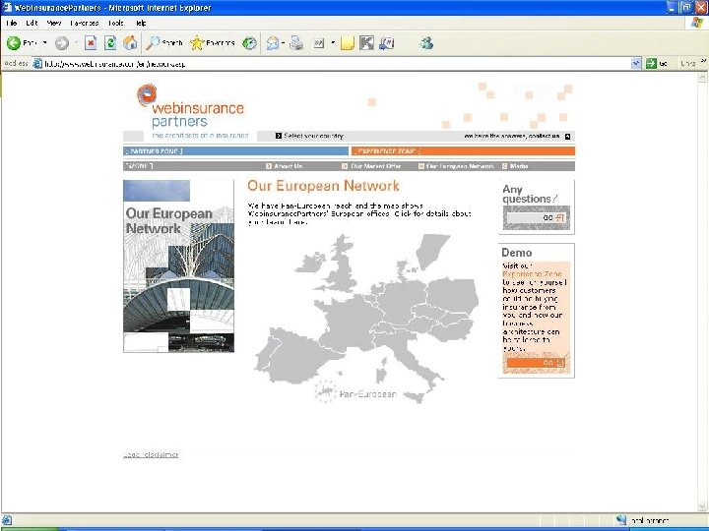Switch to the Partner Zone tab

pyautogui.click(x=235, y=151)
